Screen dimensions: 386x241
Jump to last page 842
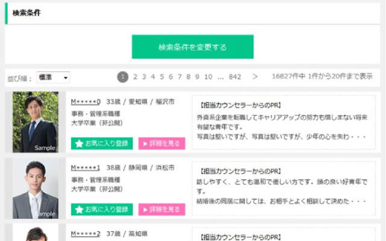tap(235, 77)
